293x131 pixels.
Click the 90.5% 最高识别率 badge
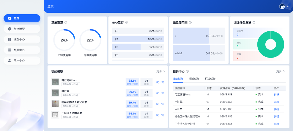[x=132, y=93]
